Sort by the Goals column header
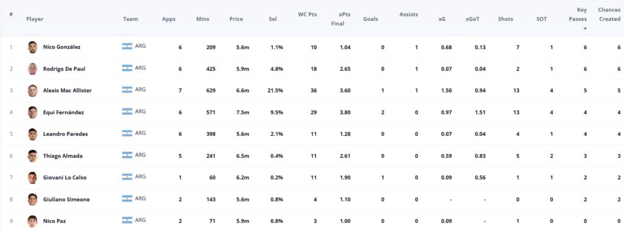The height and width of the screenshot is (230, 624). [370, 19]
